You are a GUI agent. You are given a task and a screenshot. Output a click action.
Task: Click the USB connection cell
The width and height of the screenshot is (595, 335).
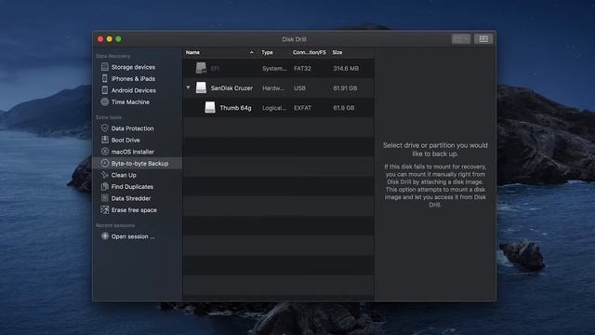pos(299,88)
